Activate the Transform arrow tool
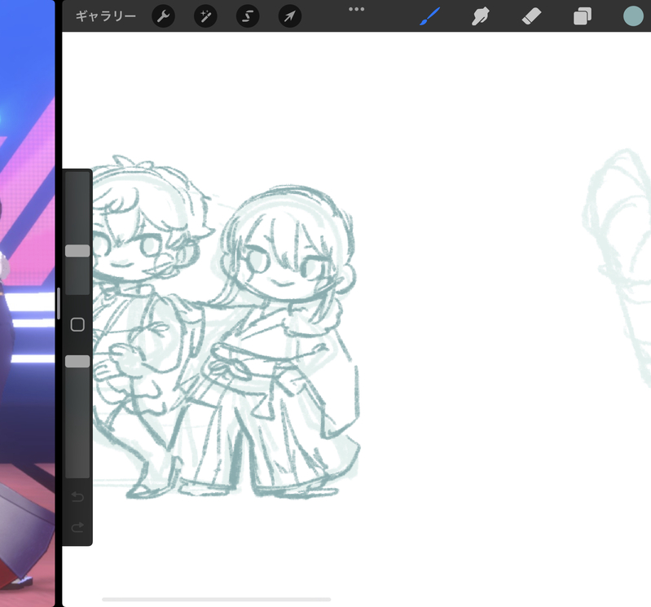 tap(290, 16)
